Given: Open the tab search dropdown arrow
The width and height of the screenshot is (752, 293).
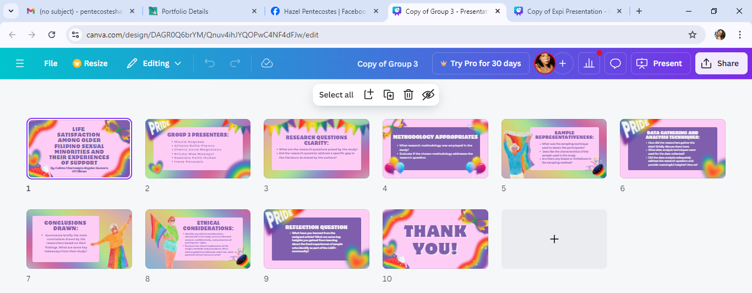Looking at the screenshot, I should pos(12,11).
